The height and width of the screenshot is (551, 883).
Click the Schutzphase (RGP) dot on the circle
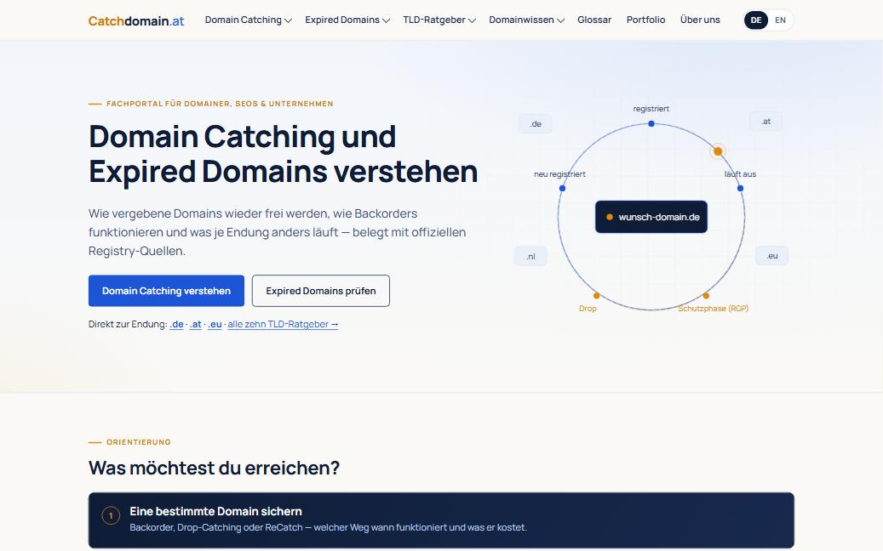[x=706, y=296]
